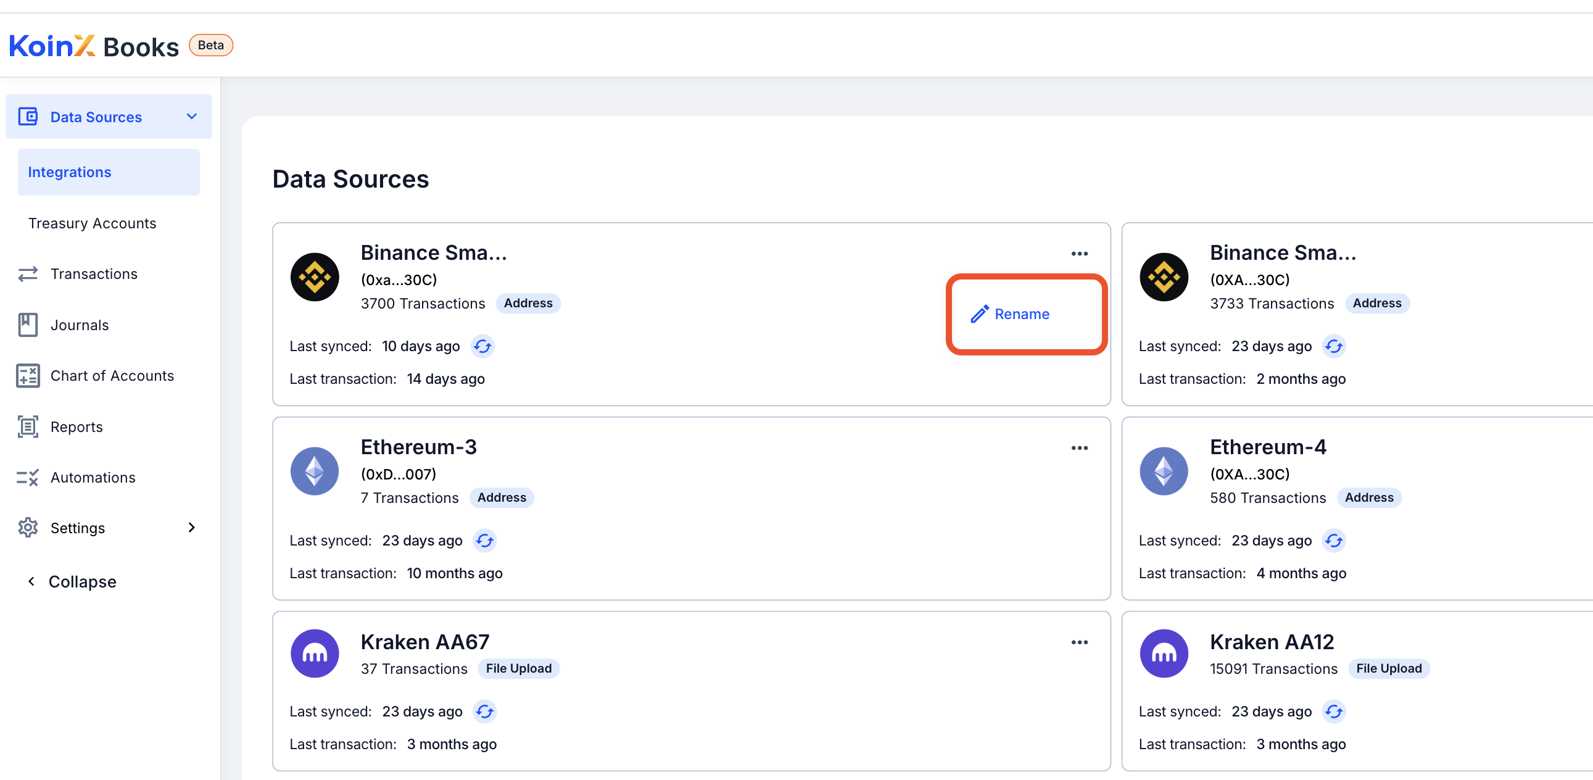
Task: Click sync icon on Kraken AA12 card
Action: pos(1334,712)
